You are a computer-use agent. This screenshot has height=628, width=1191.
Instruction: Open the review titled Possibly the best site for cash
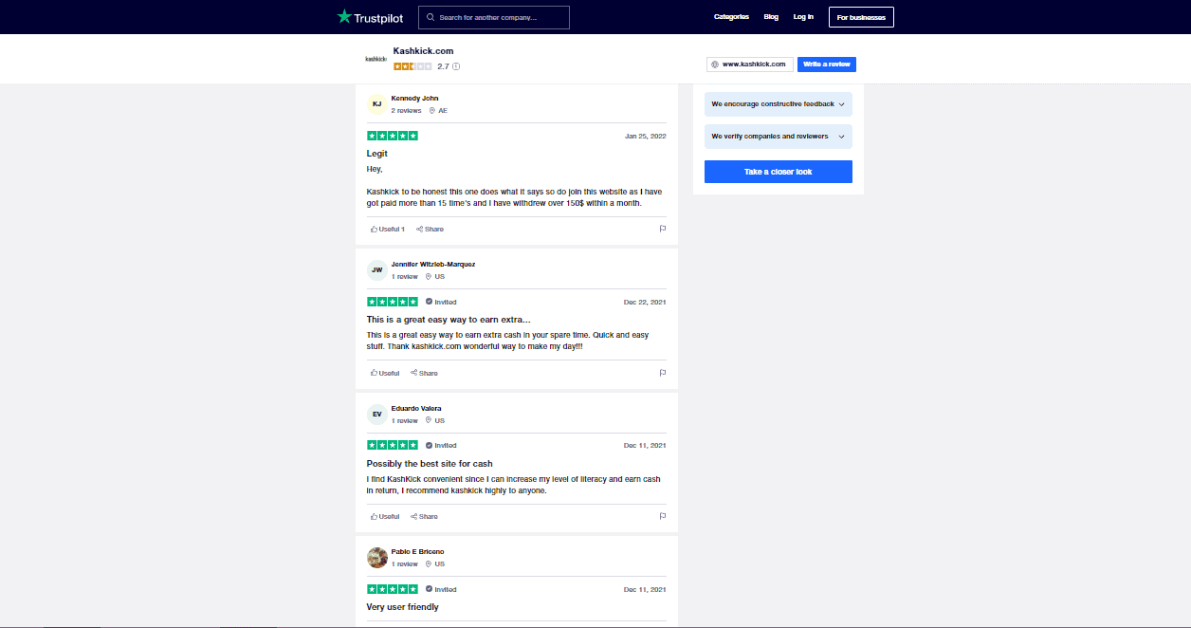[430, 464]
